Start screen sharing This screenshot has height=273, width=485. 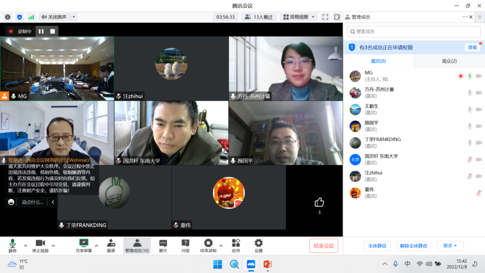point(84,246)
